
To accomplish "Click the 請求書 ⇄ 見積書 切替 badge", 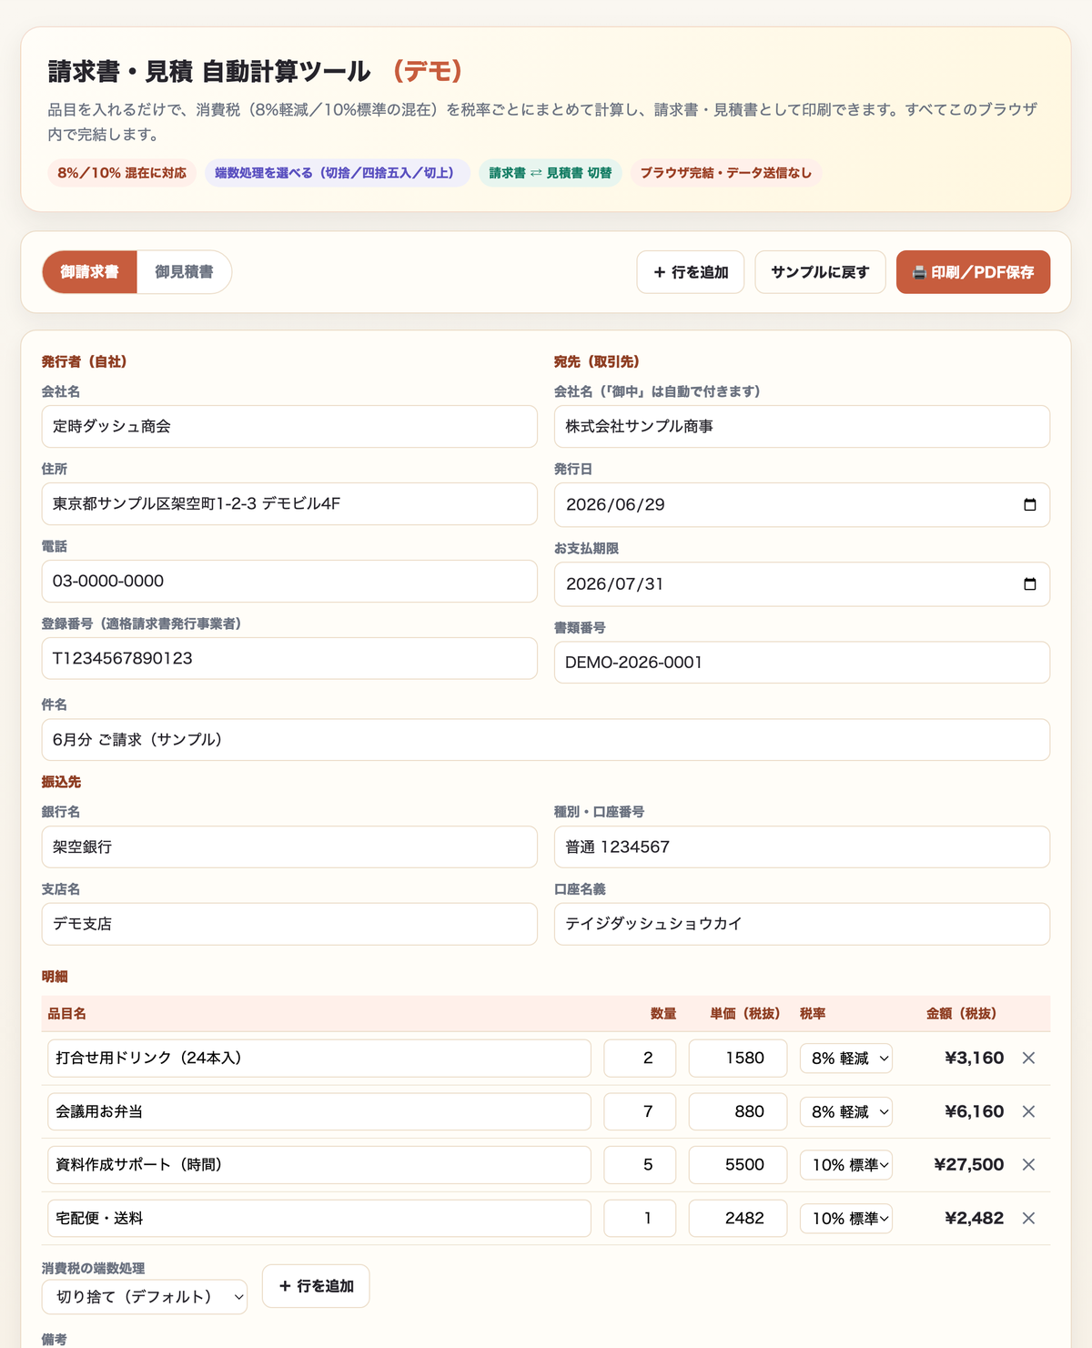I will coord(551,173).
